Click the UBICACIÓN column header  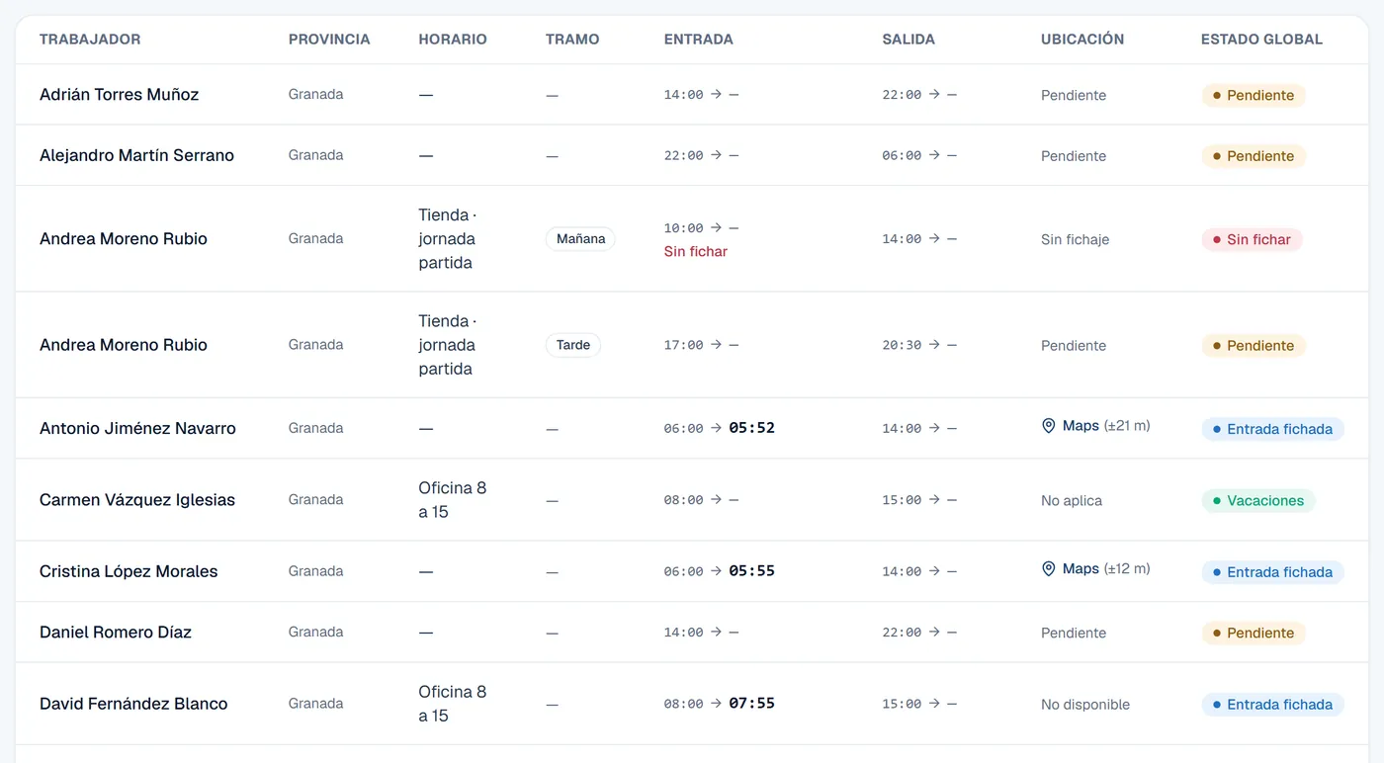[1082, 40]
